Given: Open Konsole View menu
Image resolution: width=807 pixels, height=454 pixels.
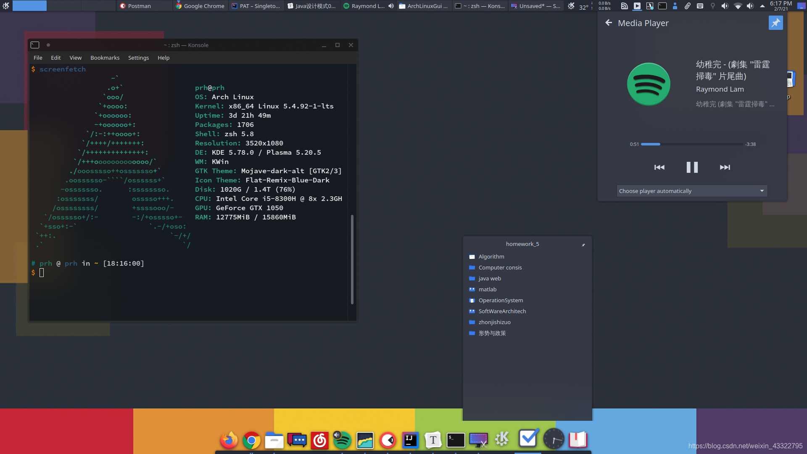Looking at the screenshot, I should (76, 58).
